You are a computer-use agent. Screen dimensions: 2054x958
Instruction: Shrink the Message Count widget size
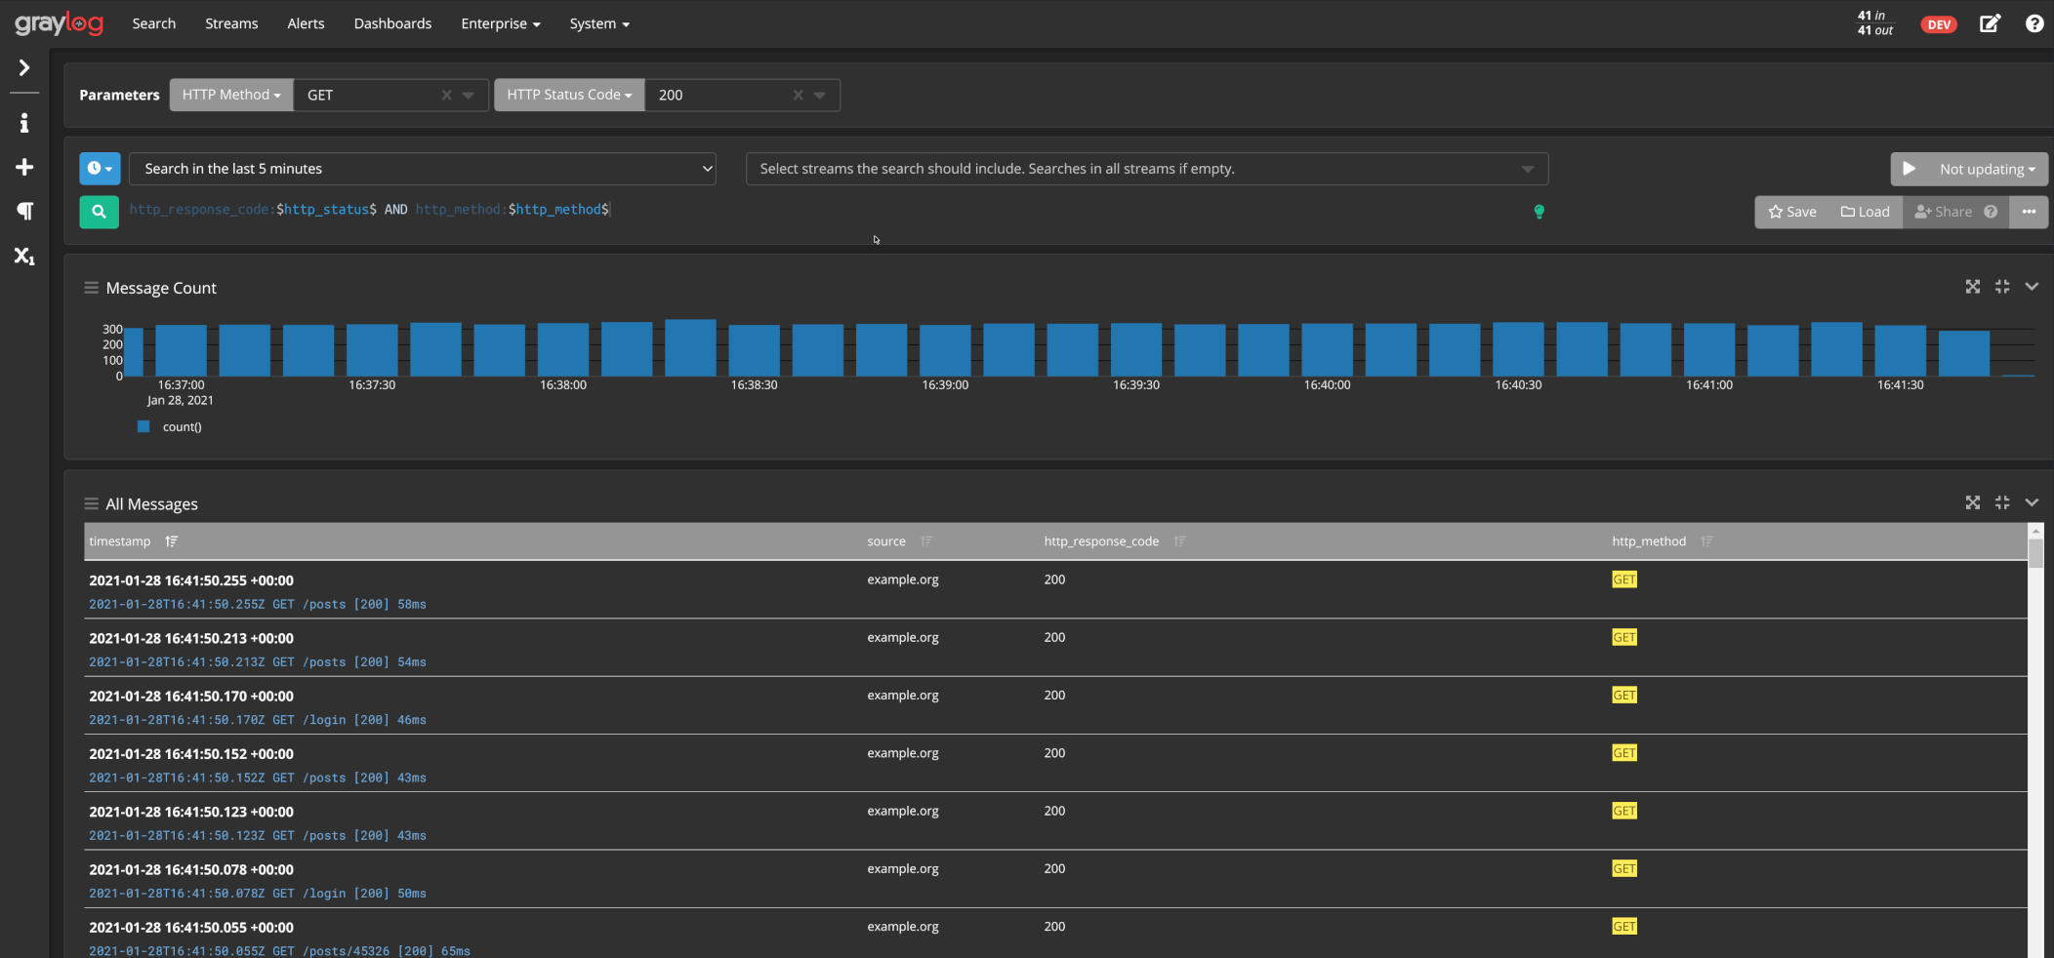coord(2002,287)
